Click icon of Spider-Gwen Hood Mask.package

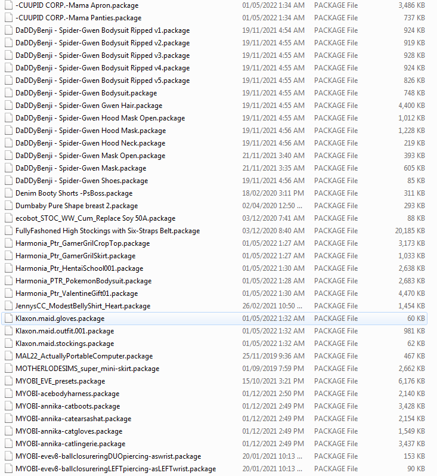[8, 131]
